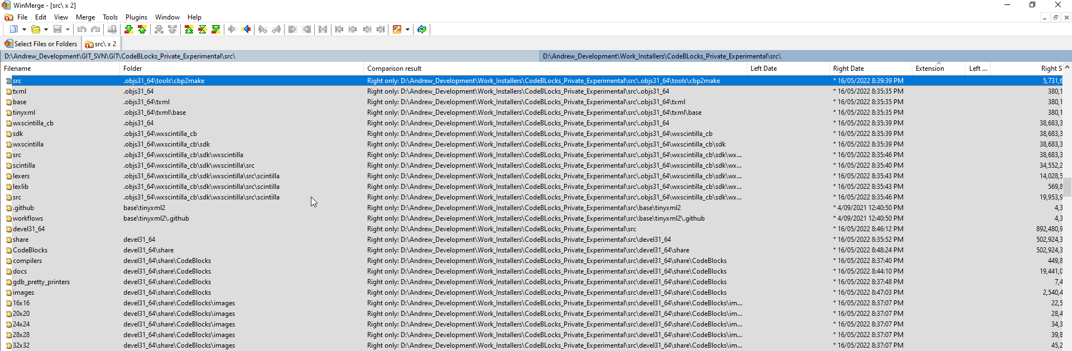Open the Help menu
The image size is (1072, 351).
(x=194, y=17)
